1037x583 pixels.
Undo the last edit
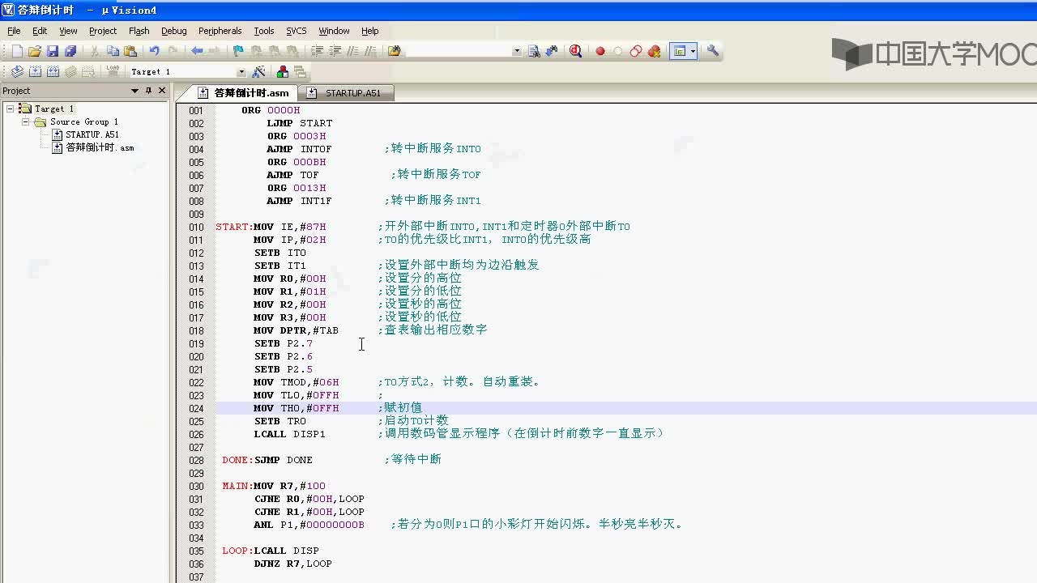click(x=154, y=51)
